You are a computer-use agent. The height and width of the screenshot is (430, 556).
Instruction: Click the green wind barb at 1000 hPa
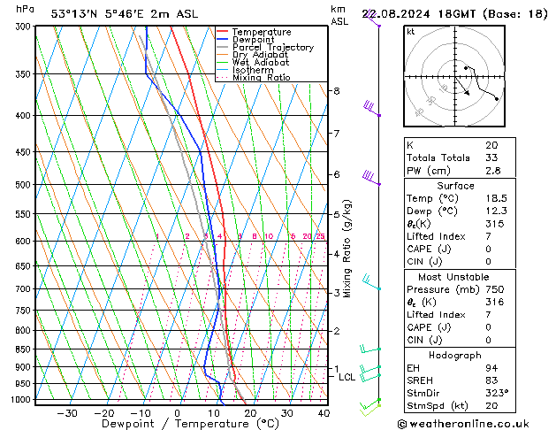click(370, 403)
